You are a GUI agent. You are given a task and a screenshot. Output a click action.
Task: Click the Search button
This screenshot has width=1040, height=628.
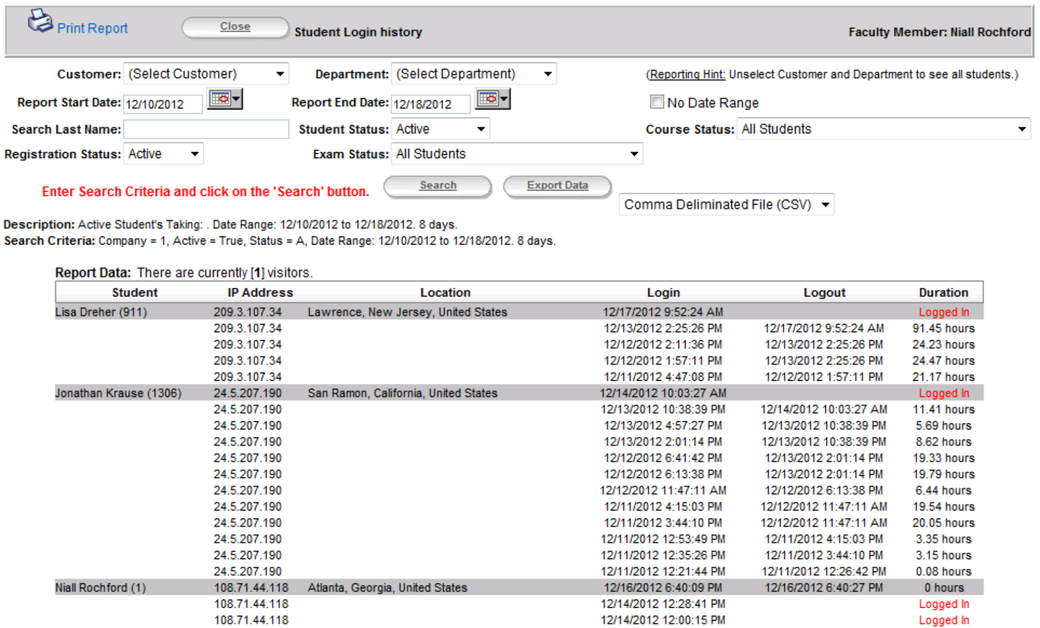pos(438,186)
